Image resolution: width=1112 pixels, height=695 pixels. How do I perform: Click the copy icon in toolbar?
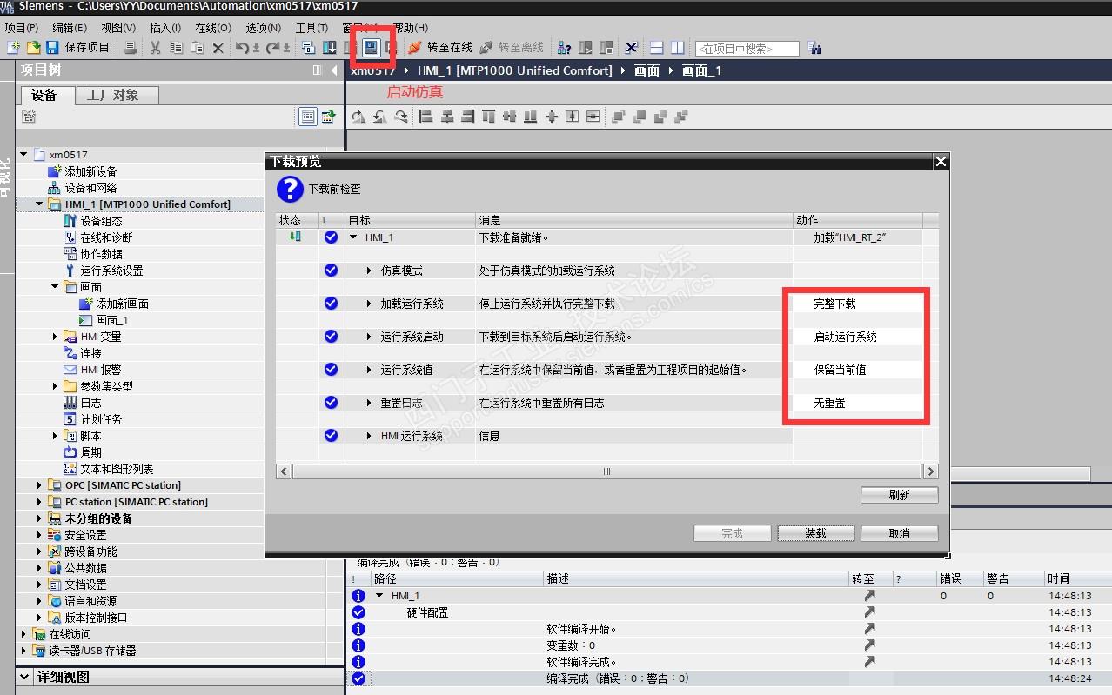pos(177,48)
